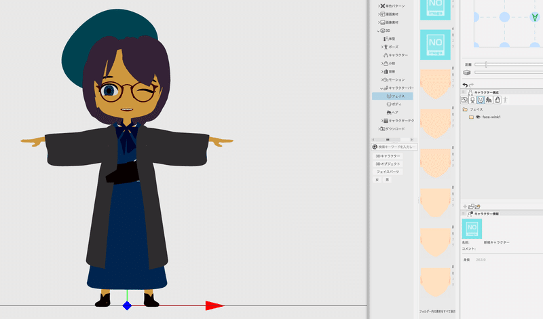Screen dimensions: 543x319
Task: Filter by 3Dキャラクター tag
Action: (x=388, y=156)
